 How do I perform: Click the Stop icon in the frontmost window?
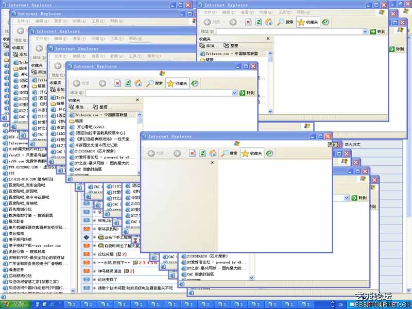192,153
